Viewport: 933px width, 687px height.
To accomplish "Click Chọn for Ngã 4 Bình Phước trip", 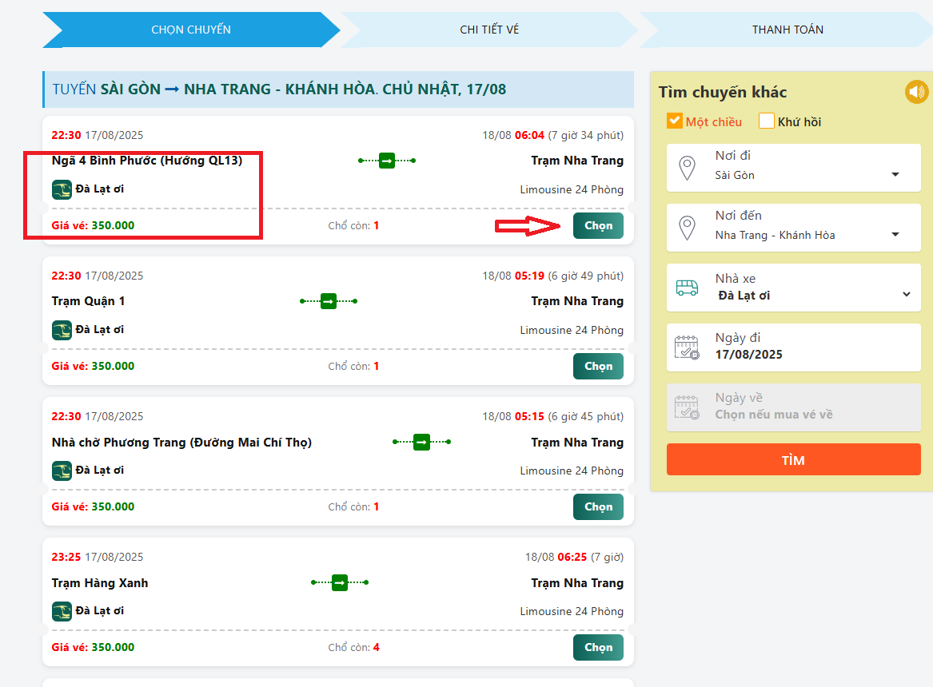I will [x=598, y=226].
